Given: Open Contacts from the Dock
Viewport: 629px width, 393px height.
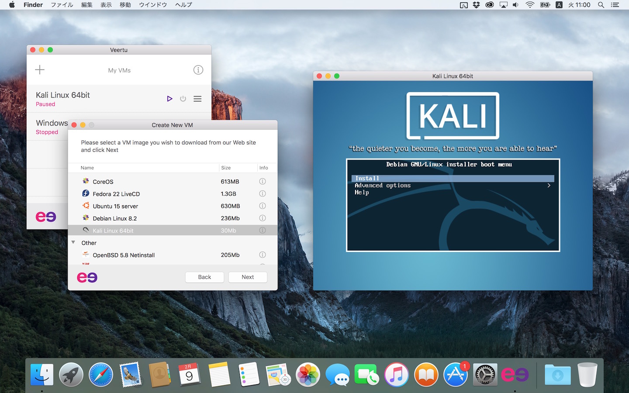Looking at the screenshot, I should click(x=160, y=375).
